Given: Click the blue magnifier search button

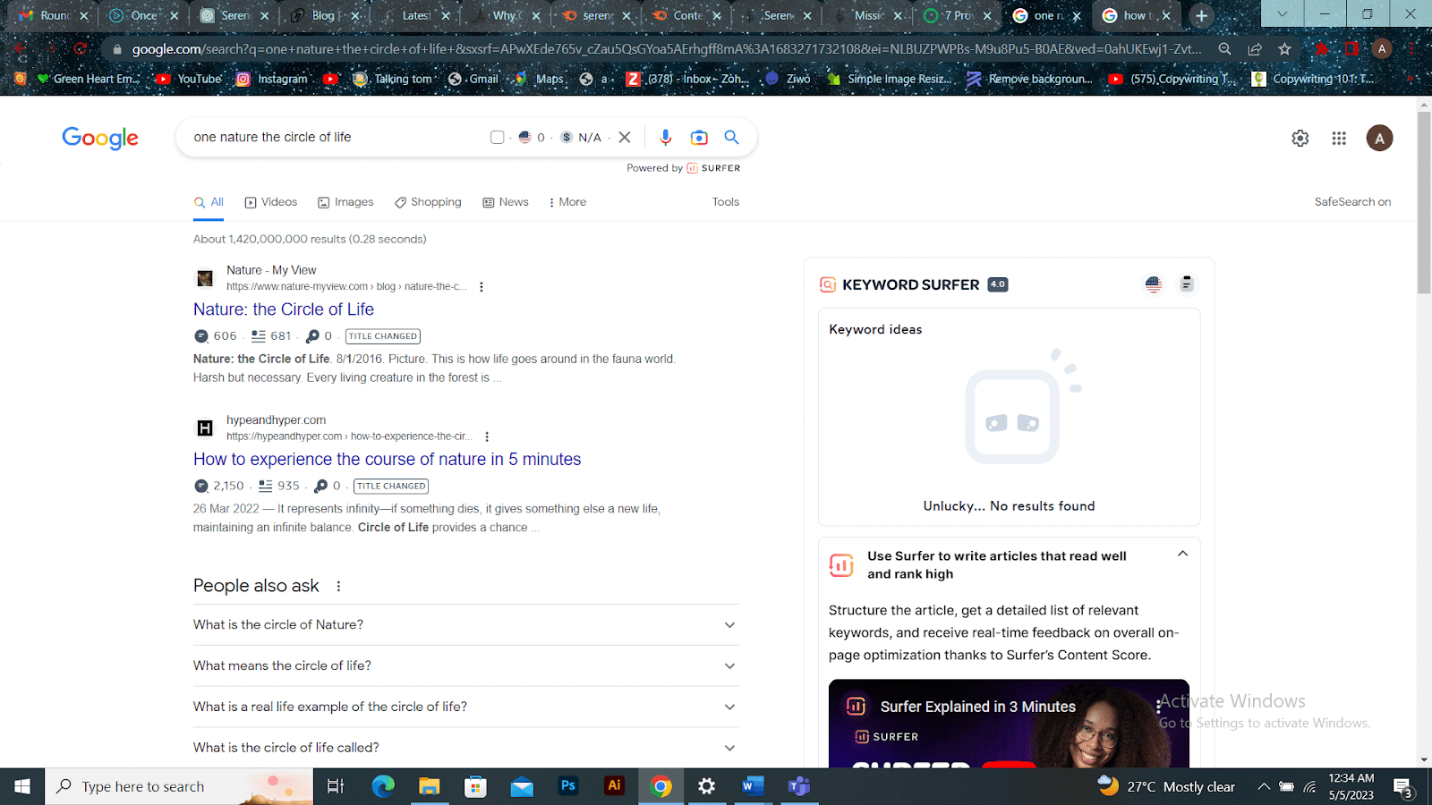Looking at the screenshot, I should 731,137.
